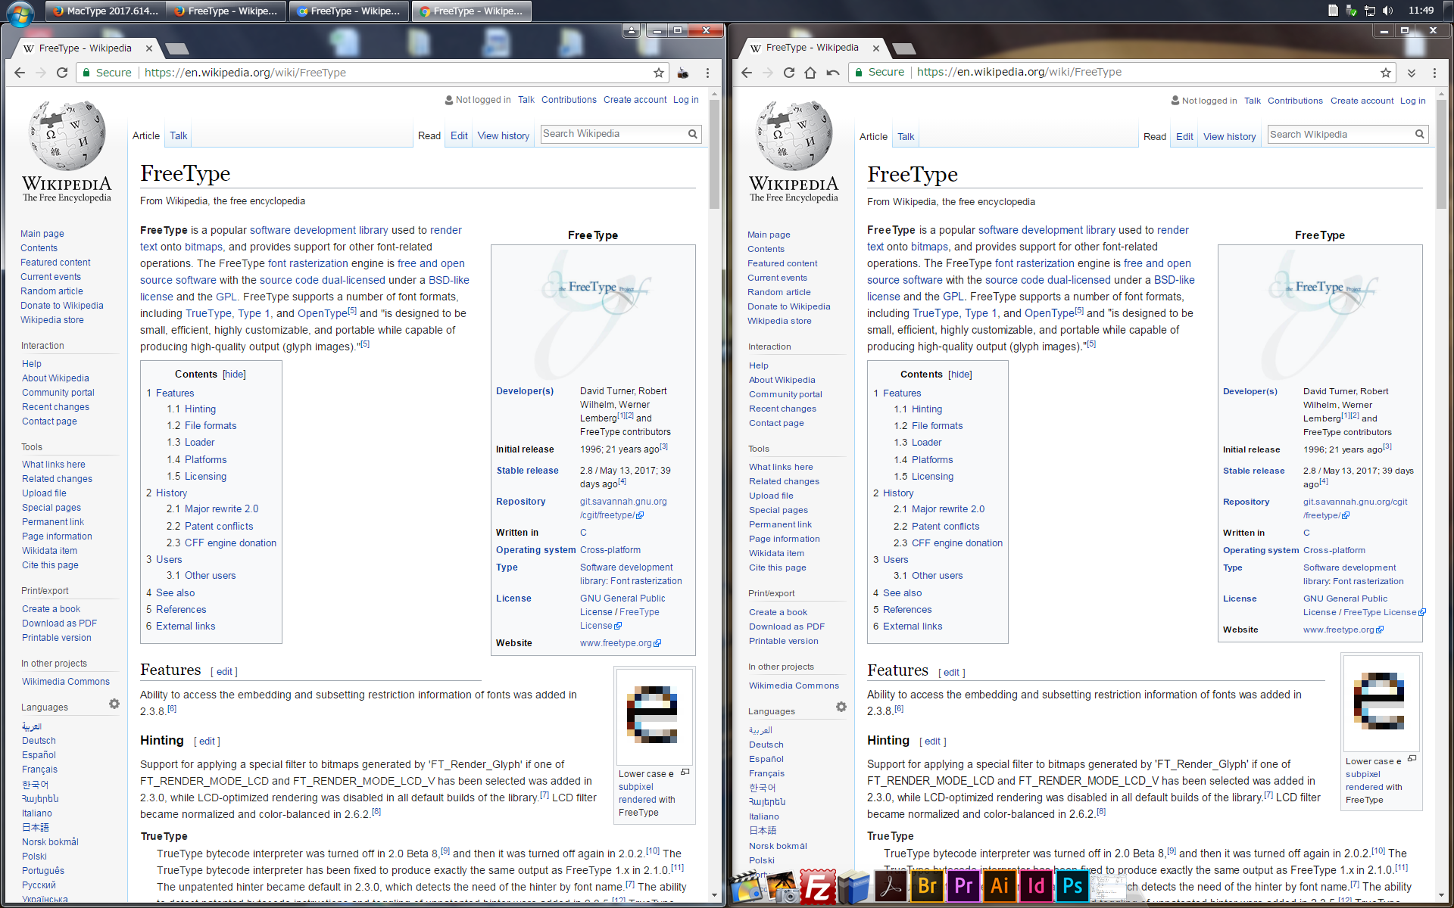Open Chrome three-dot menu in left browser
Screen dimensions: 1454x908
tap(707, 73)
